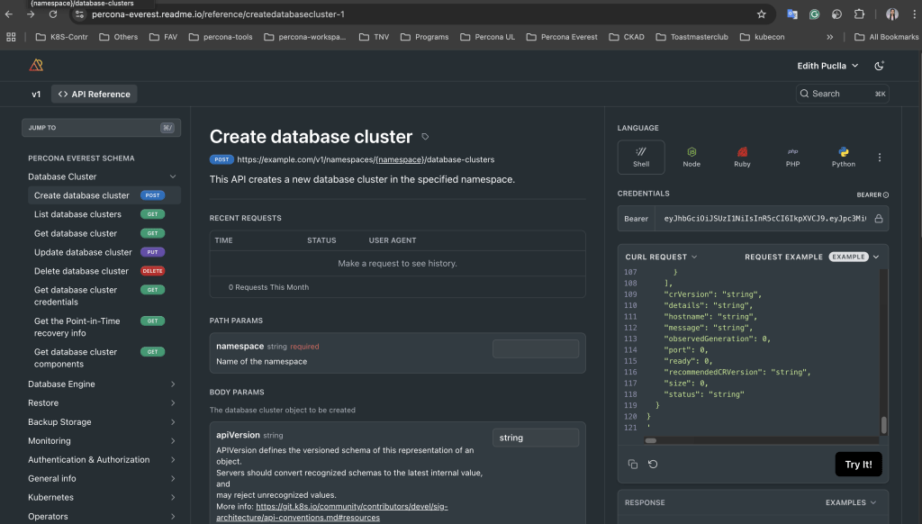This screenshot has height=524, width=922.
Task: Reset the request with the undo icon
Action: pos(653,464)
